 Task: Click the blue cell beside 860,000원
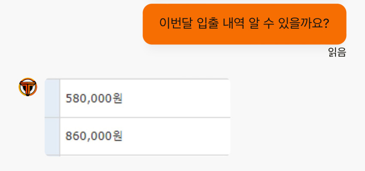[52, 137]
